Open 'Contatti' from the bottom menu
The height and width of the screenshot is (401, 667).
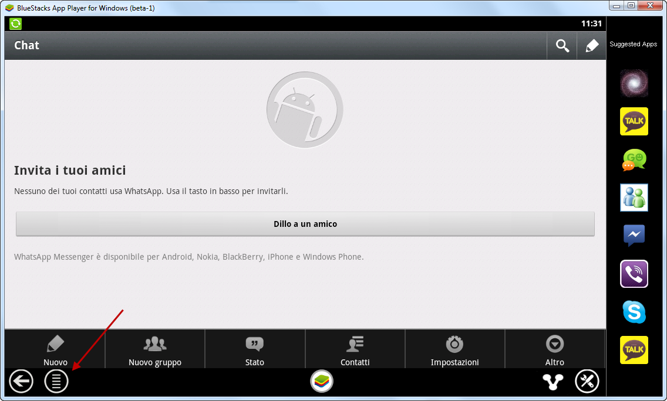click(x=355, y=349)
